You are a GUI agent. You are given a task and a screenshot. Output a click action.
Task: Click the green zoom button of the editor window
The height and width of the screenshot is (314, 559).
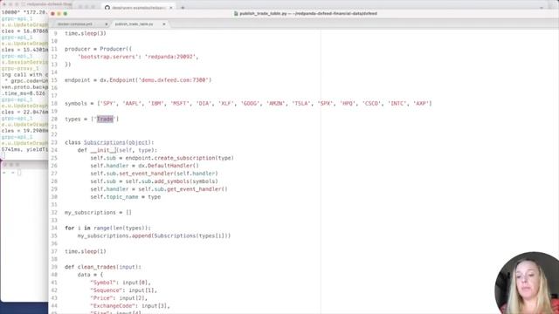tap(66, 14)
